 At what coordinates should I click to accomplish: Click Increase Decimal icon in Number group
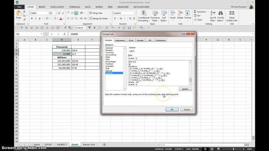pyautogui.click(x=130, y=18)
